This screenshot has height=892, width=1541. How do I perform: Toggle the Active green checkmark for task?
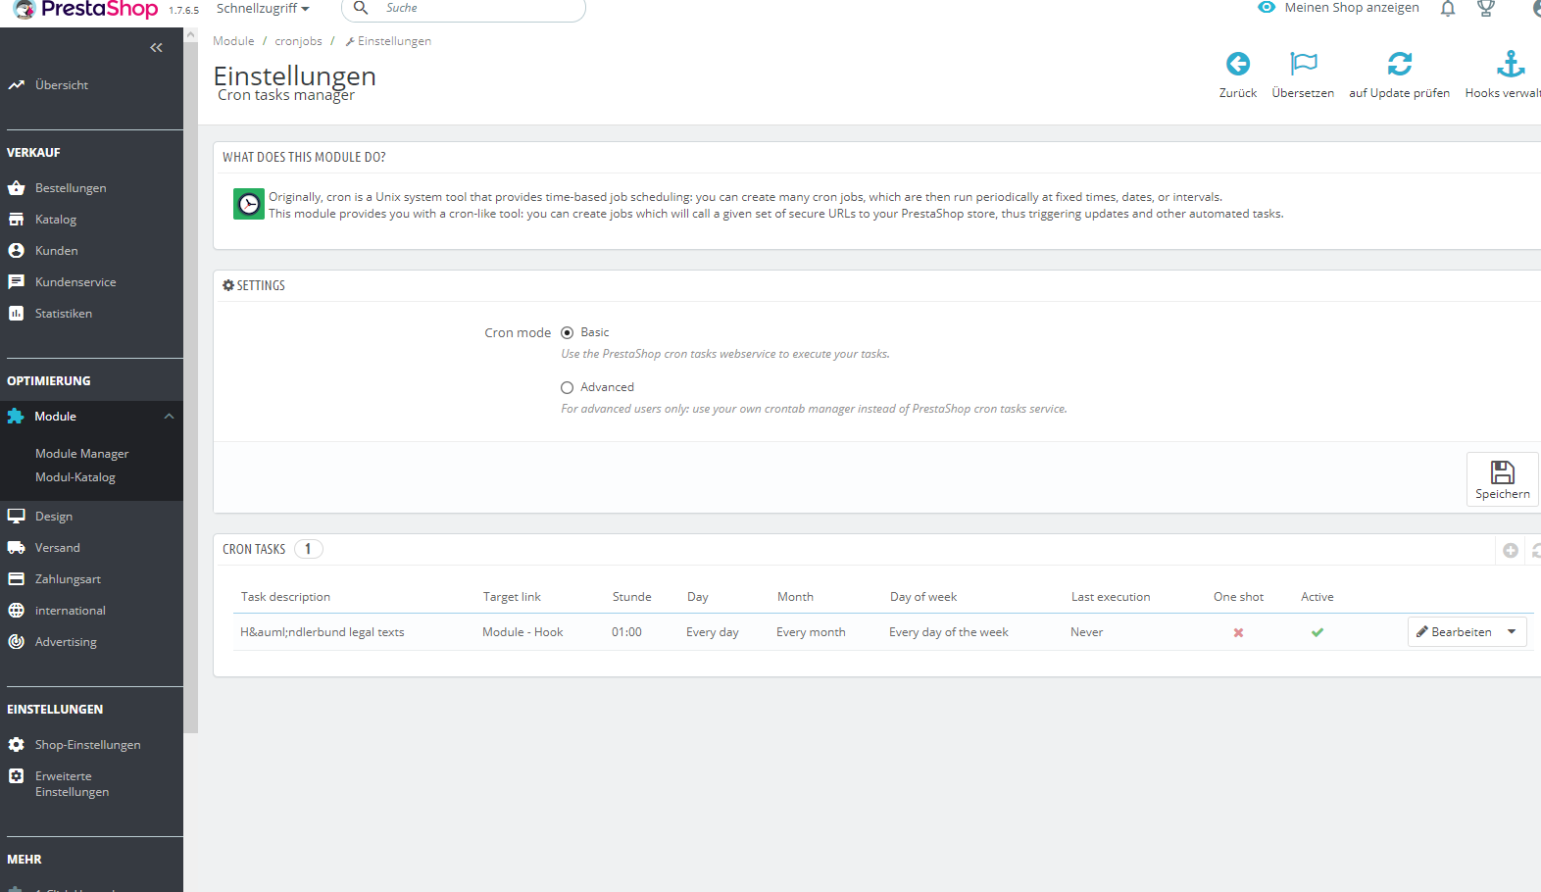[x=1317, y=633]
